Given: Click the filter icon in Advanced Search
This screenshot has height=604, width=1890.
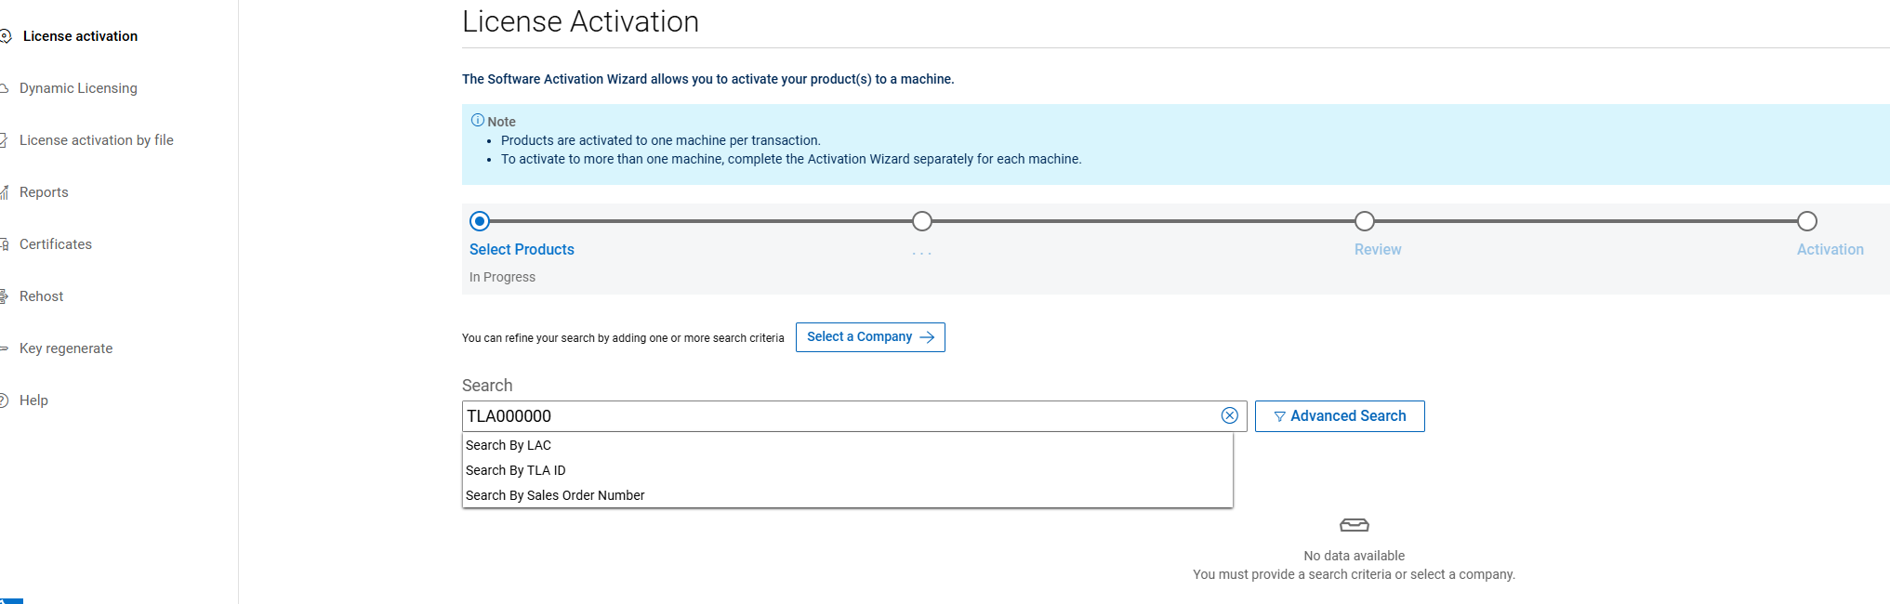Looking at the screenshot, I should click(1280, 416).
